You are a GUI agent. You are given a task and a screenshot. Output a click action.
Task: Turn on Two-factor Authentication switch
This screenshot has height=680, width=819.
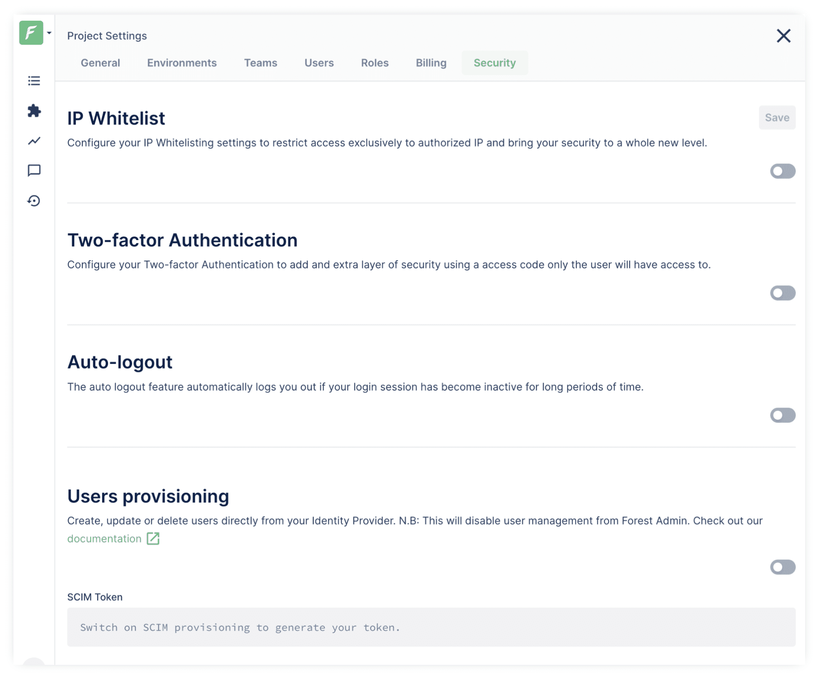[782, 293]
